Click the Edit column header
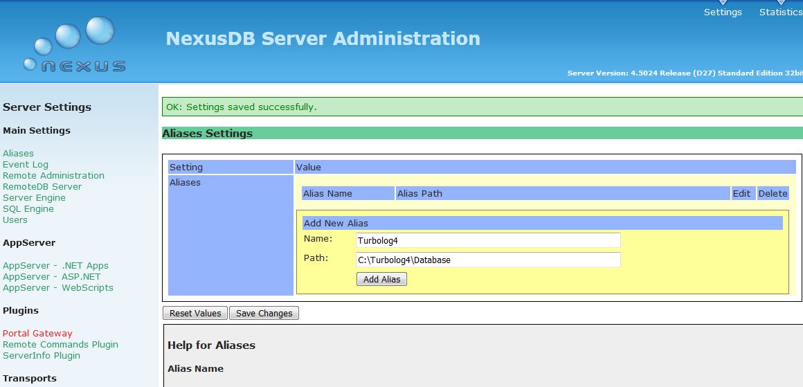Viewport: 803px width, 387px height. (x=743, y=194)
